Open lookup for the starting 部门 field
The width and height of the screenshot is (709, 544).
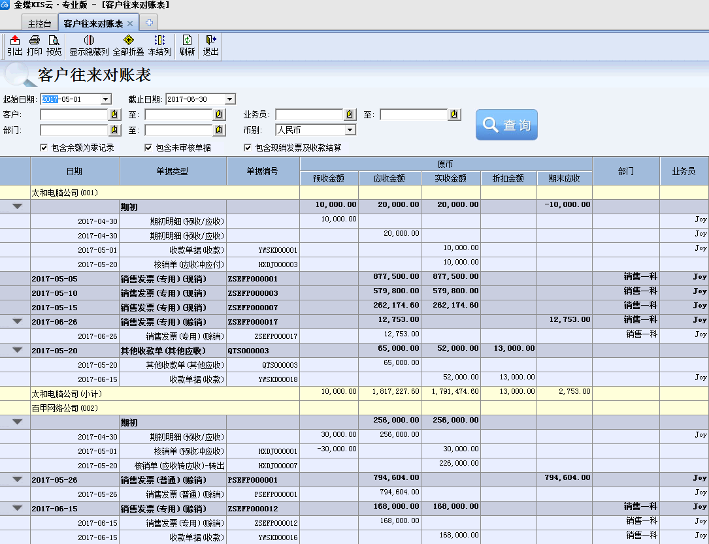coord(114,130)
